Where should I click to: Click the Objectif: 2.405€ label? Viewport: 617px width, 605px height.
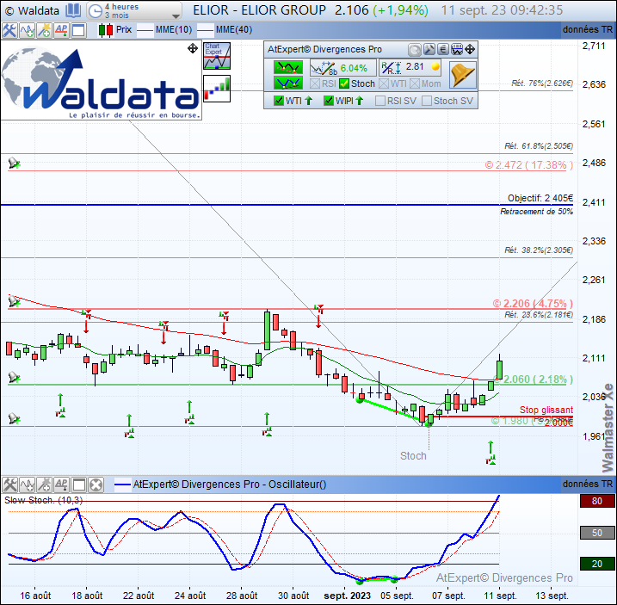click(540, 198)
